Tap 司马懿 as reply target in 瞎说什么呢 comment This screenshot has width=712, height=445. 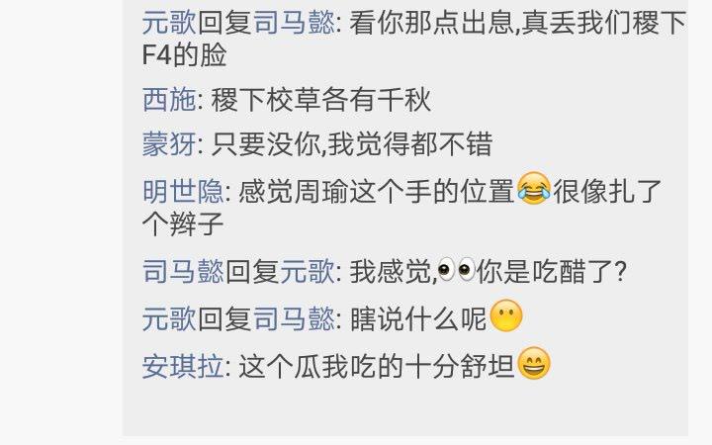[x=294, y=318]
